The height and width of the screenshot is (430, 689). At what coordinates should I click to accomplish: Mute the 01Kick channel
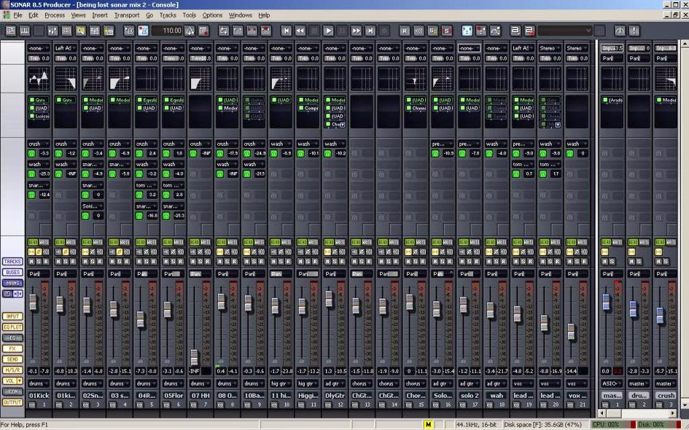click(x=32, y=261)
